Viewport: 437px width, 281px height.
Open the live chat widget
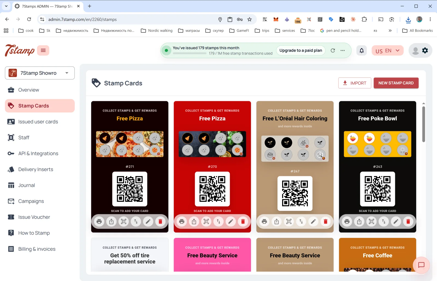click(421, 265)
